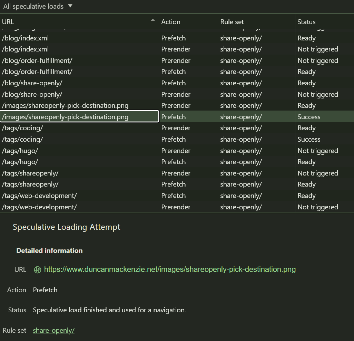Viewport: 354px width, 341px height.
Task: Select the /blog/index.xml Prefetch row
Action: [x=79, y=38]
